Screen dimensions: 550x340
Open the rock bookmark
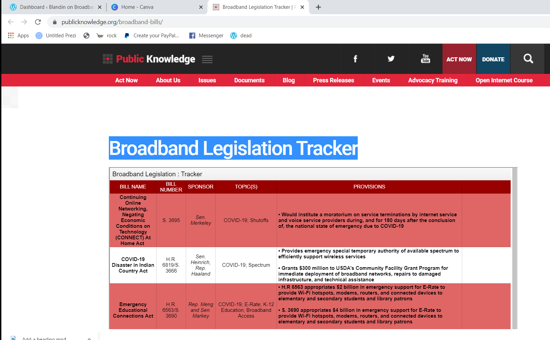click(106, 36)
